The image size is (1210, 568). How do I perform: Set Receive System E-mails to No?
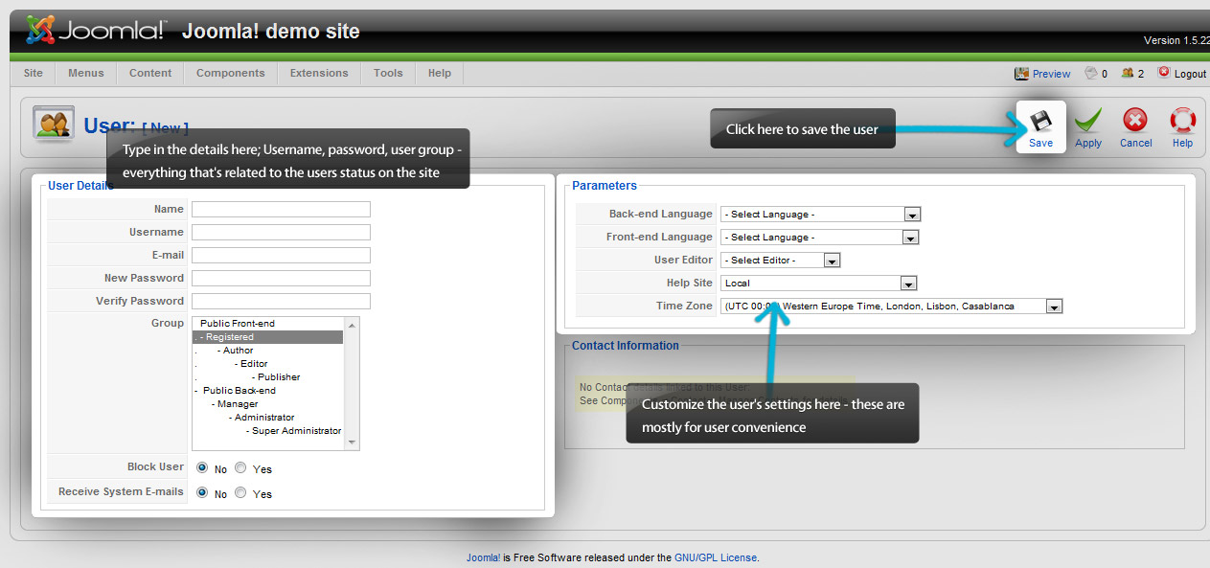pyautogui.click(x=202, y=493)
